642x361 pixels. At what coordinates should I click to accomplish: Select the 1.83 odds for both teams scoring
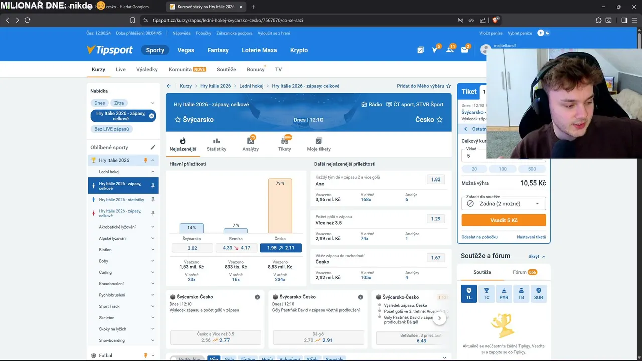[436, 179]
